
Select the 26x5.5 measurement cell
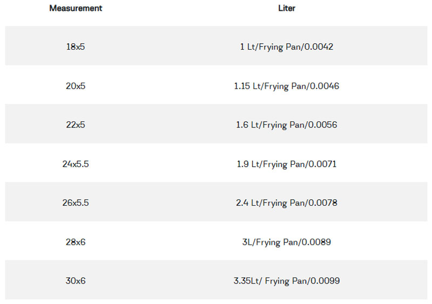tap(76, 203)
